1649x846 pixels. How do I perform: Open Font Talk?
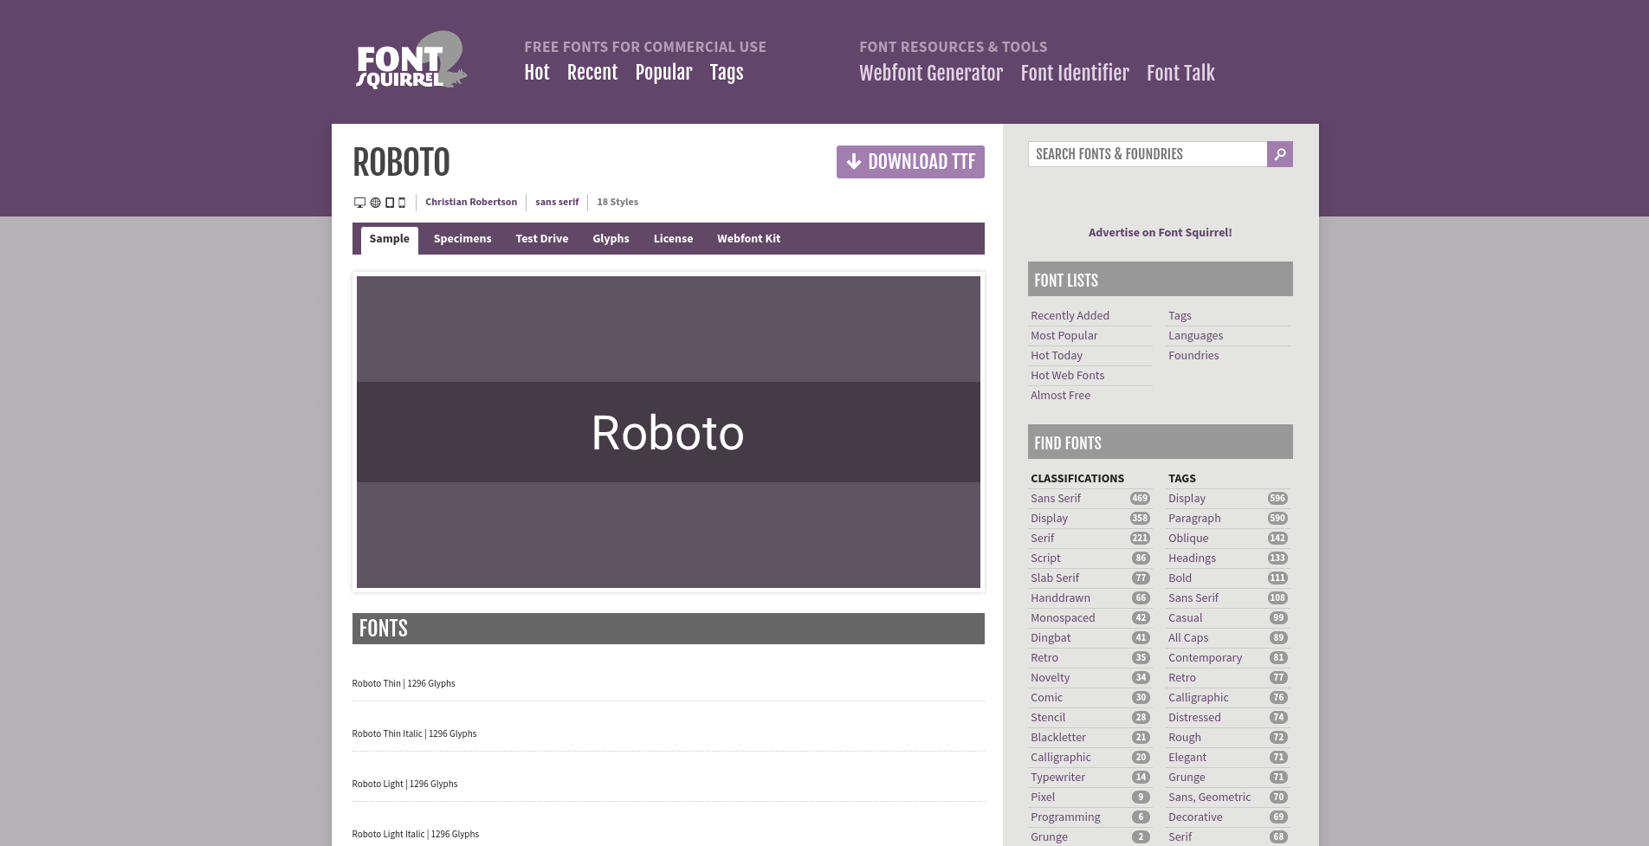point(1180,73)
